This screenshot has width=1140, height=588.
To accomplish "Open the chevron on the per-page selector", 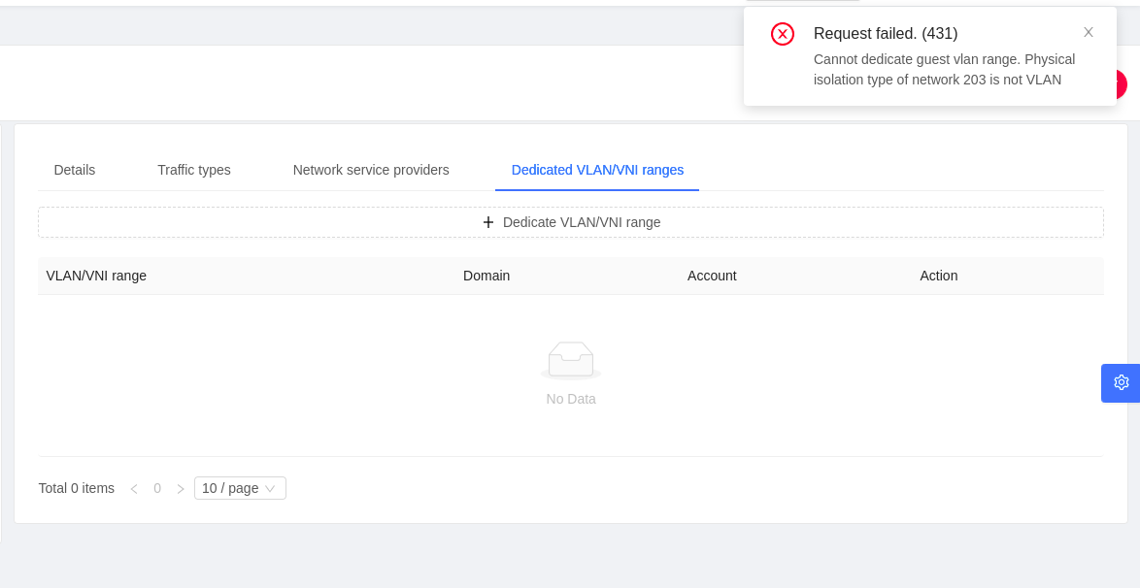I will 271,488.
